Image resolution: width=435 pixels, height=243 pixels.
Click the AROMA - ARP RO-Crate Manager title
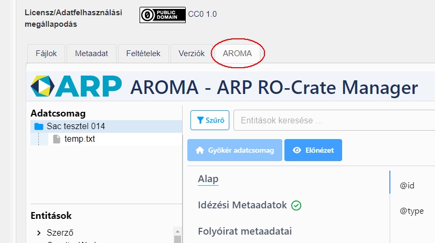coord(274,88)
